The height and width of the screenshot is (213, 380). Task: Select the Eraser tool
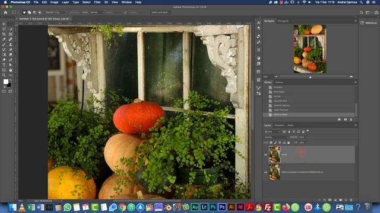[11, 50]
